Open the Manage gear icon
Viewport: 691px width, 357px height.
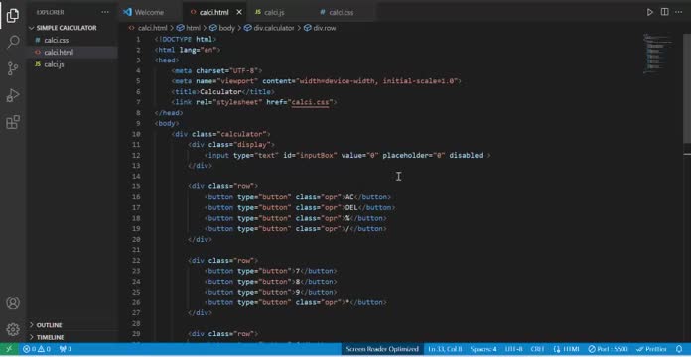13,329
